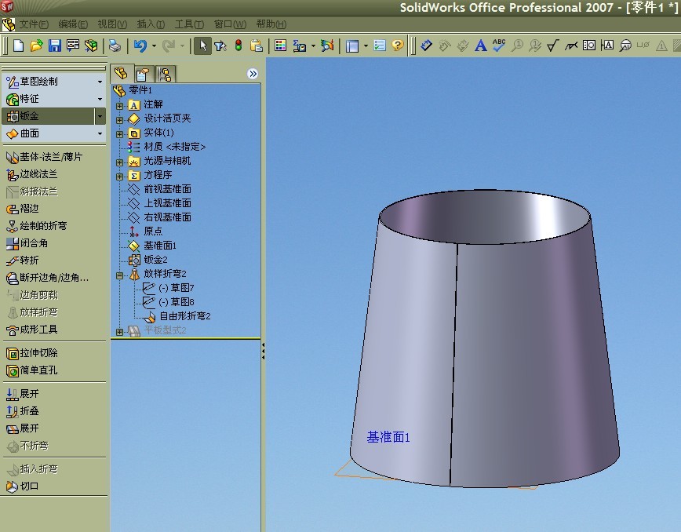Expand the 平板型式2 tree node
Viewport: 681px width, 532px height.
pos(119,332)
